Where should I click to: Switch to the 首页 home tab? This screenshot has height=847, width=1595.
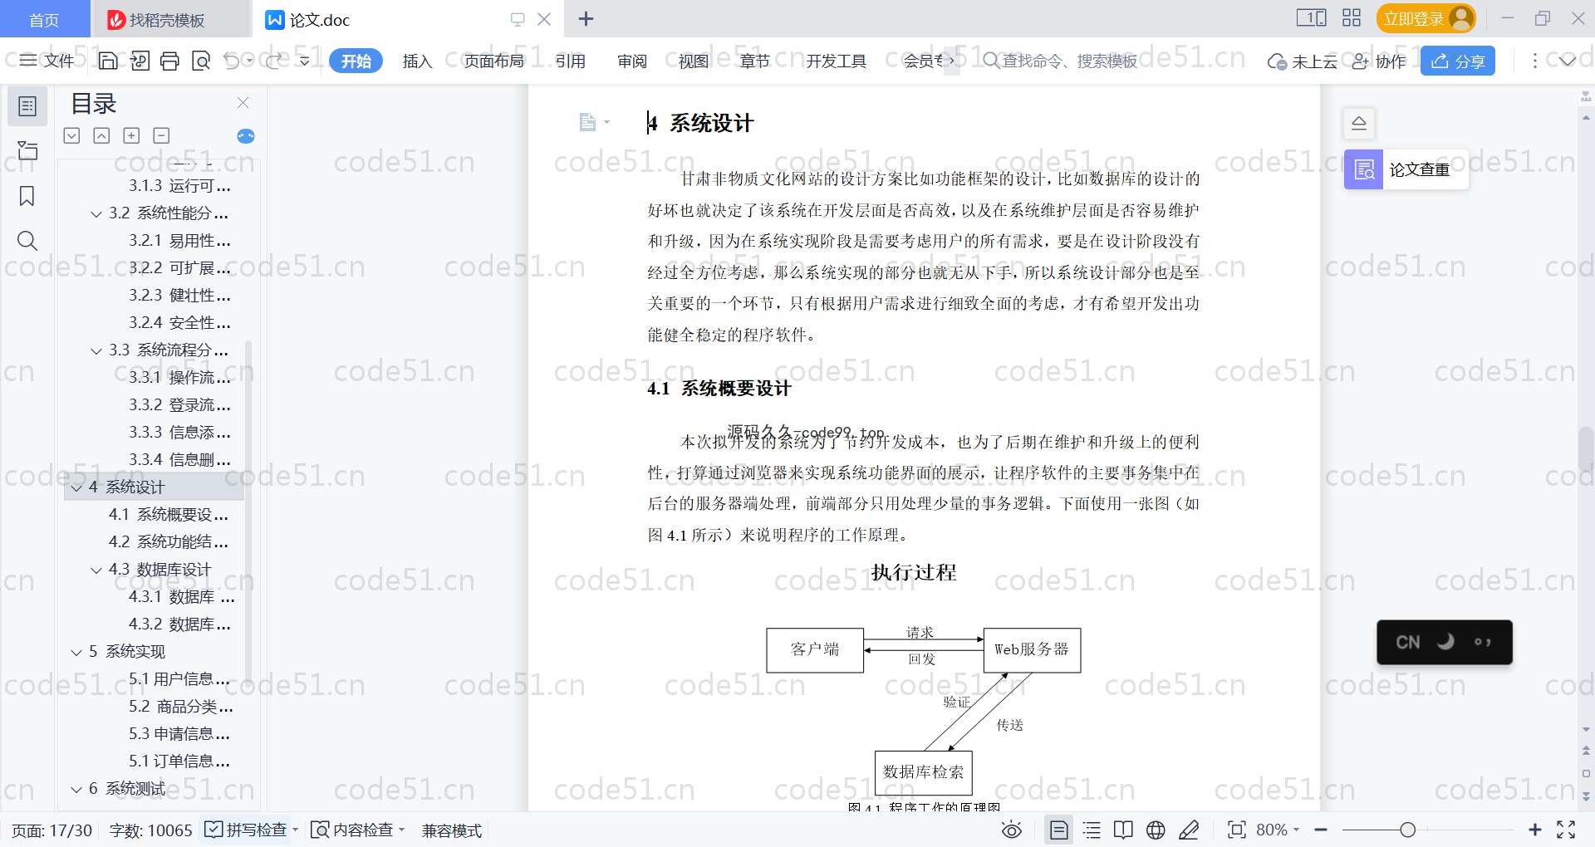pos(44,20)
